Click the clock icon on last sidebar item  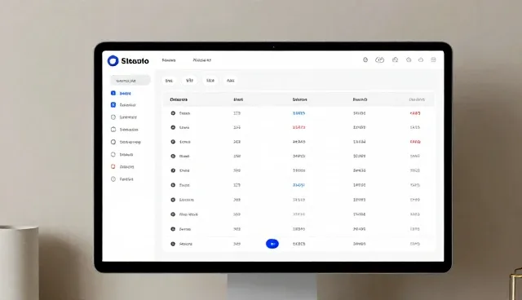click(113, 179)
